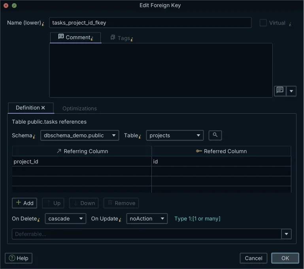
Task: Click inside the comment text area
Action: pyautogui.click(x=161, y=70)
